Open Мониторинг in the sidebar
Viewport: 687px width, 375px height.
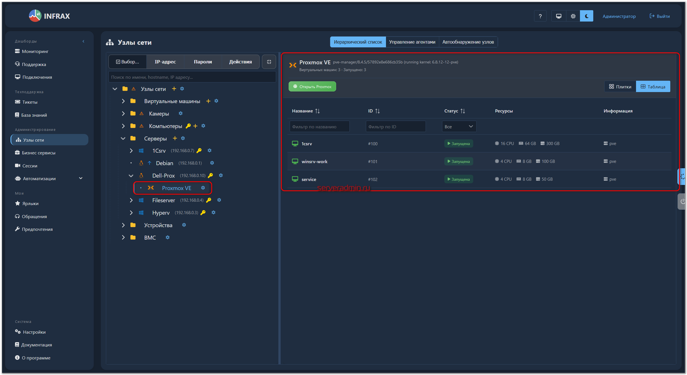[35, 51]
